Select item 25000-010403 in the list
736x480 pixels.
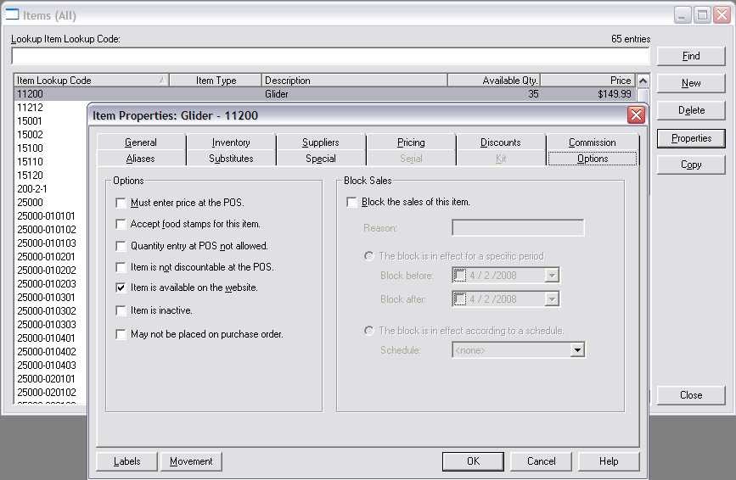[x=47, y=366]
